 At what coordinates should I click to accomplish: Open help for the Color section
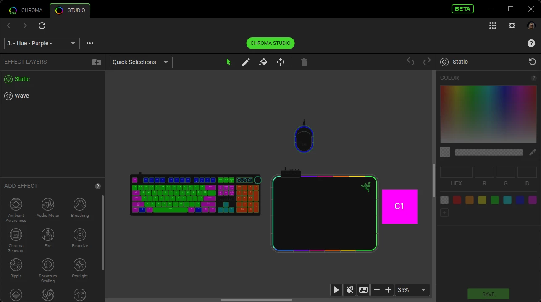point(534,78)
